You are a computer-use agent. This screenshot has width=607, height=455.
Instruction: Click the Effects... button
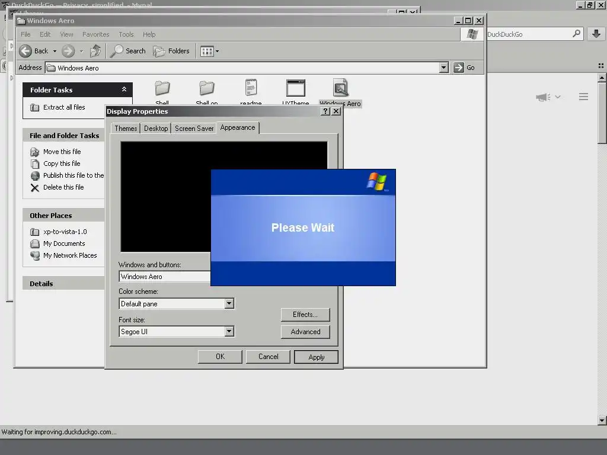305,315
